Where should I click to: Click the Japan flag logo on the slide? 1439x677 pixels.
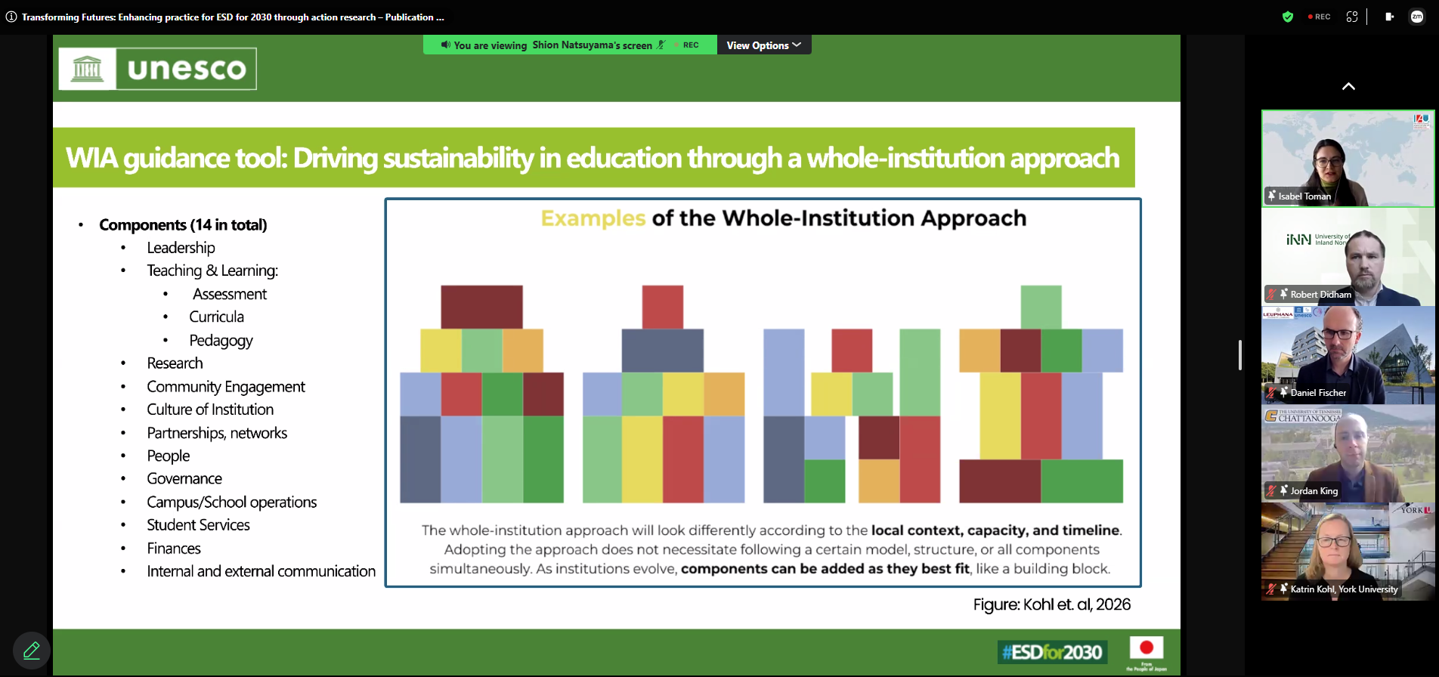click(1147, 653)
